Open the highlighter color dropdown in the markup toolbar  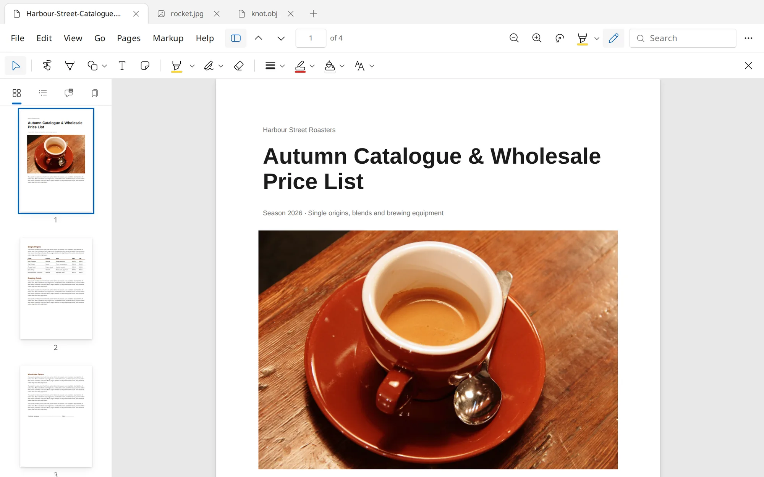(x=192, y=66)
